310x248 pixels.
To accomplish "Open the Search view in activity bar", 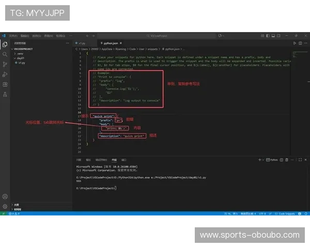I will coord(5,54).
